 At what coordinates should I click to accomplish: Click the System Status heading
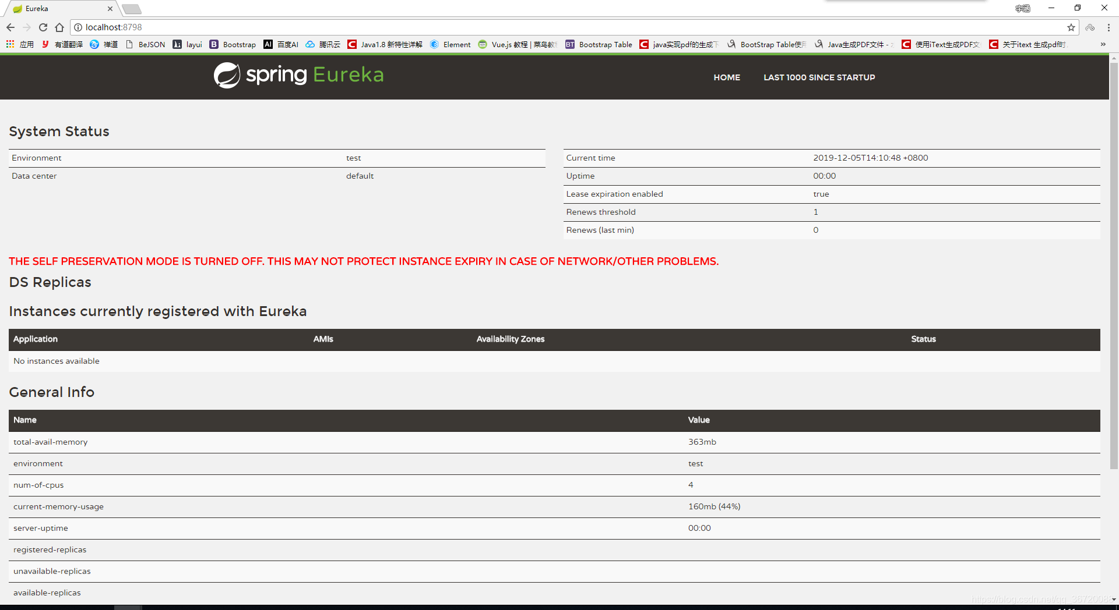[59, 132]
